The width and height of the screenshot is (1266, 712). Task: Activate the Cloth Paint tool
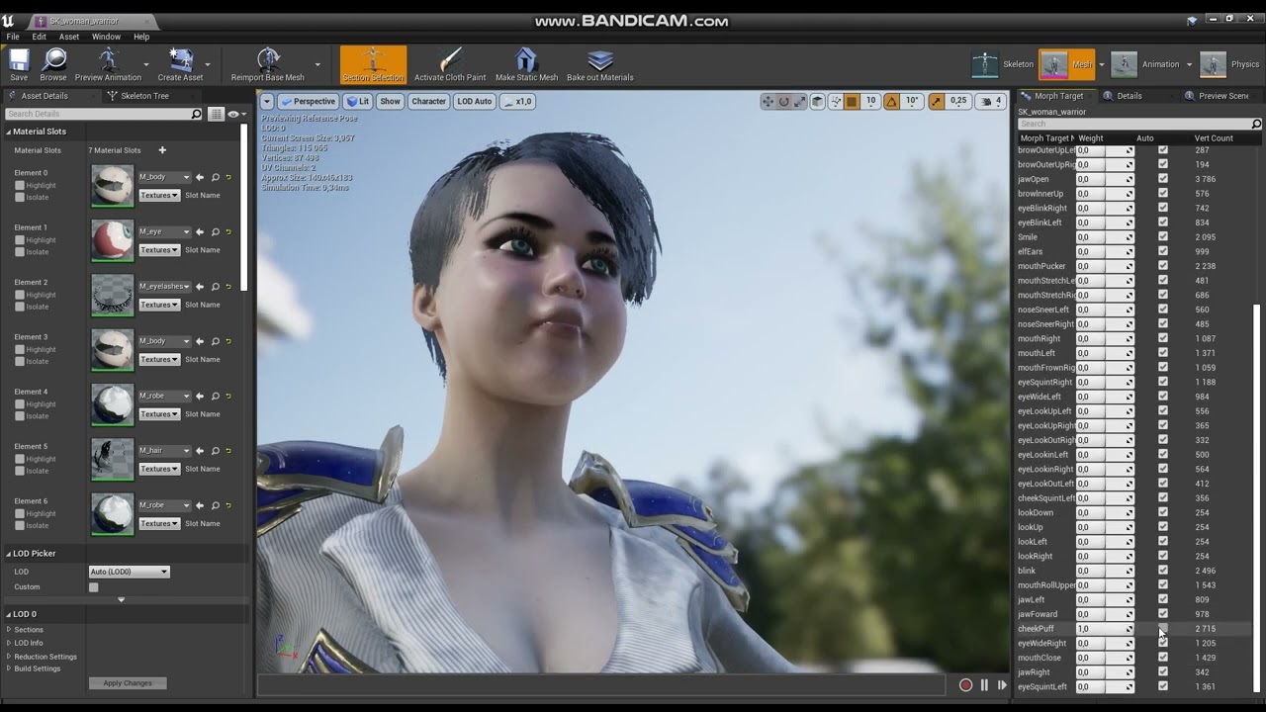point(450,63)
